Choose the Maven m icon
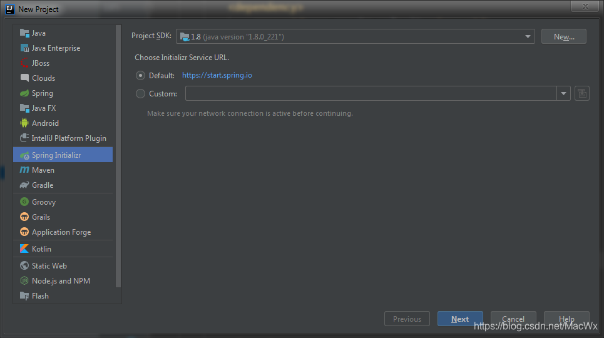Screen dimensions: 604x338 (x=24, y=170)
